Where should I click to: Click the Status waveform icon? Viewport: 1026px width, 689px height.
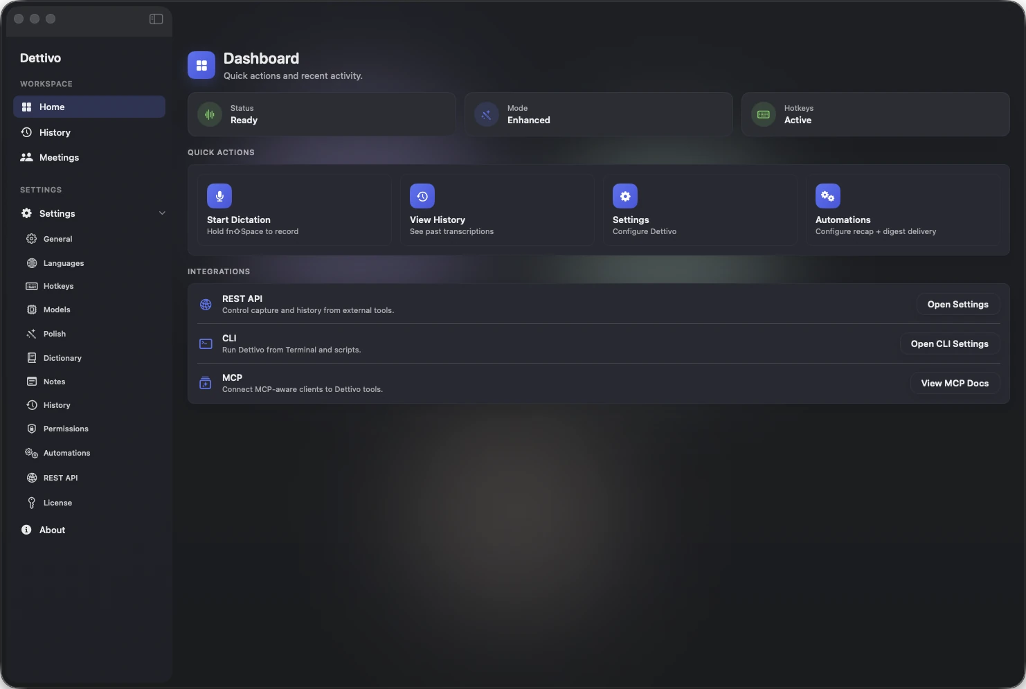210,114
